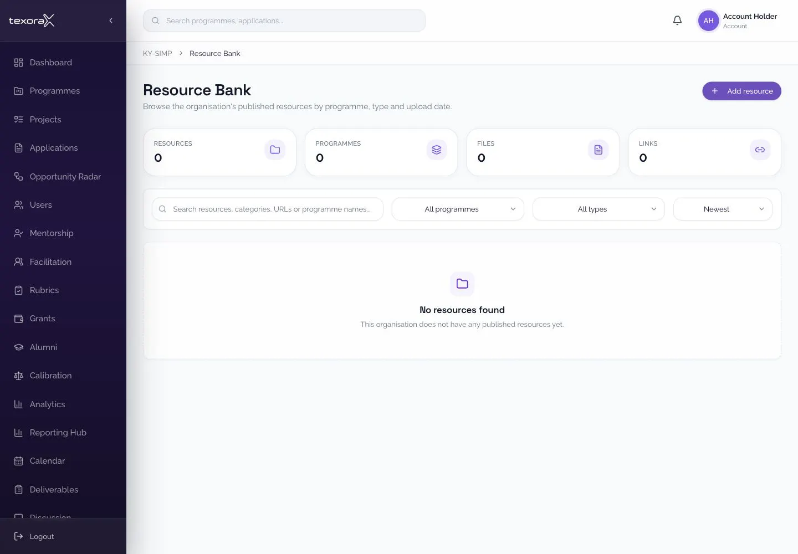Click the Programmes layers icon on the card
Image resolution: width=798 pixels, height=554 pixels.
437,150
